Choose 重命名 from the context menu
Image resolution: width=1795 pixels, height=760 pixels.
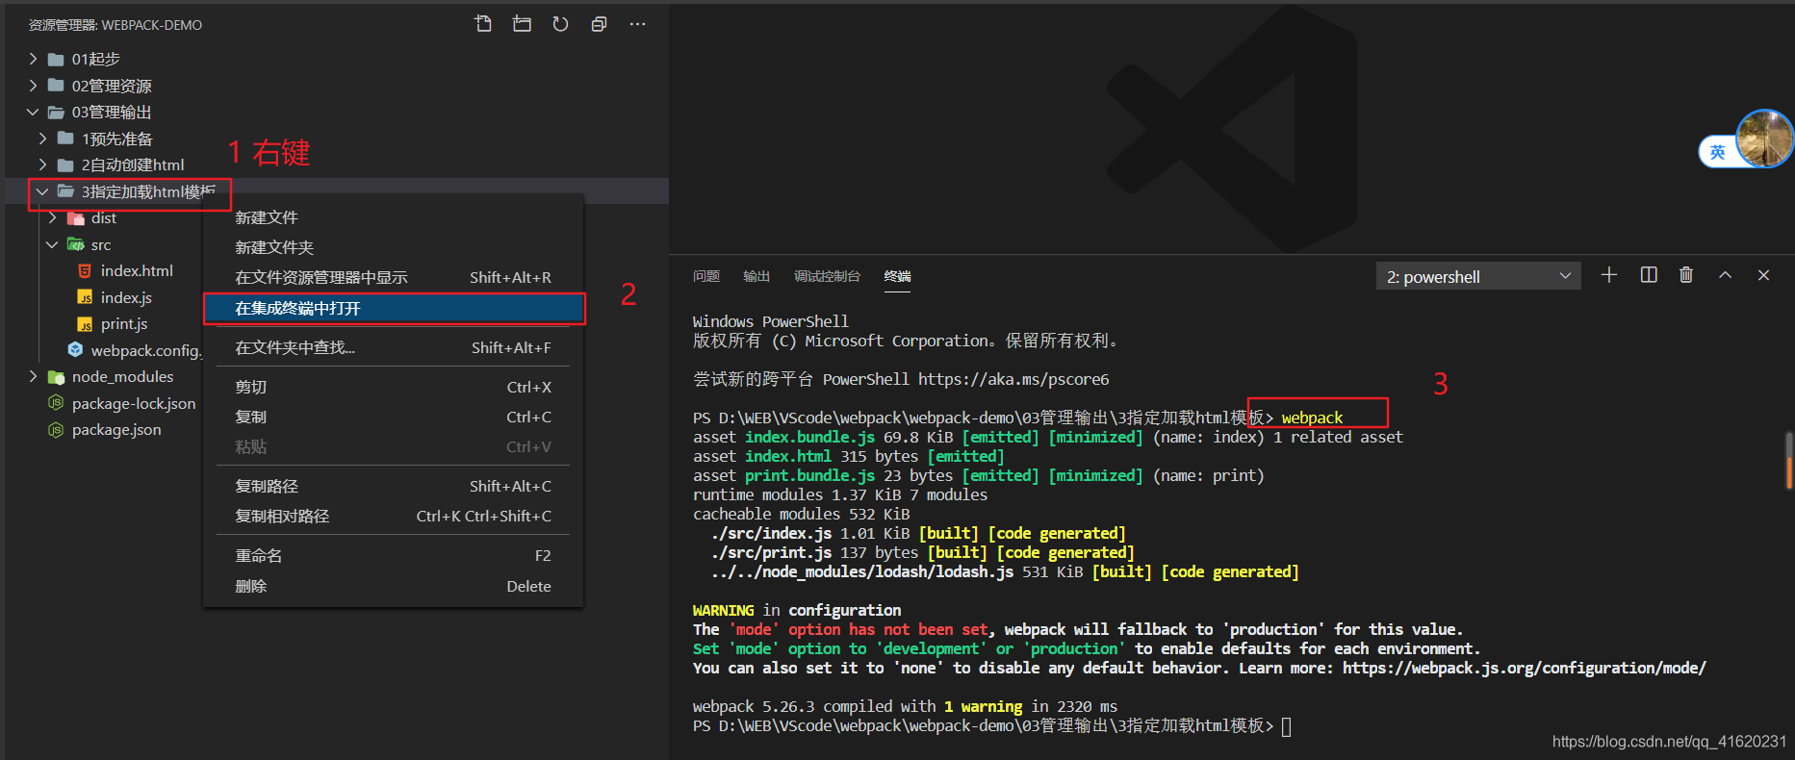(x=393, y=555)
